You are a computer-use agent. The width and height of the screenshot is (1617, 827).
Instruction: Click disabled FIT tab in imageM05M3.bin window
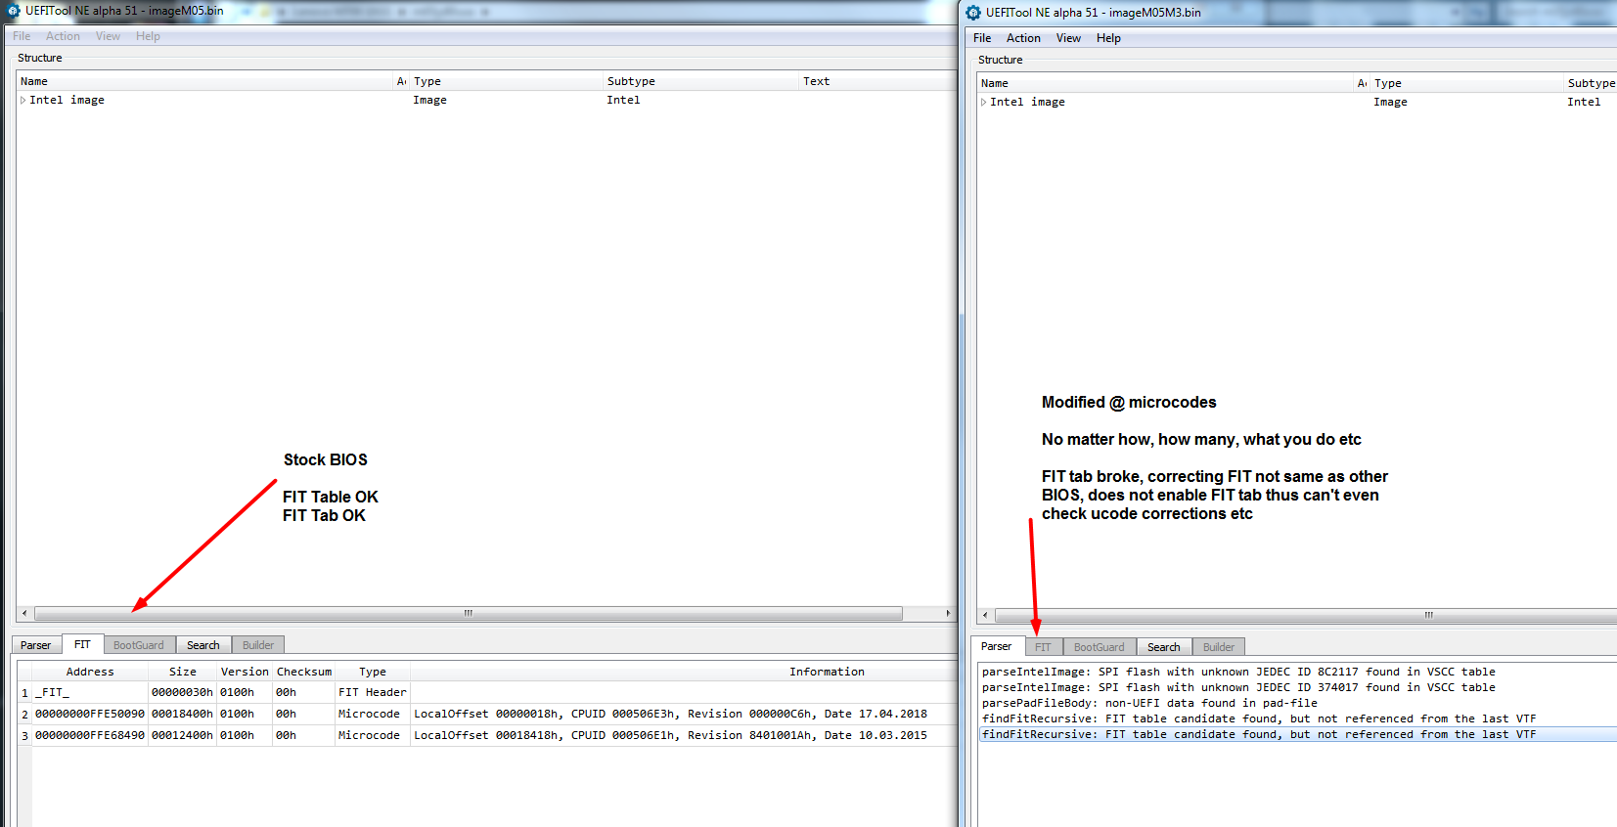[x=1043, y=647]
